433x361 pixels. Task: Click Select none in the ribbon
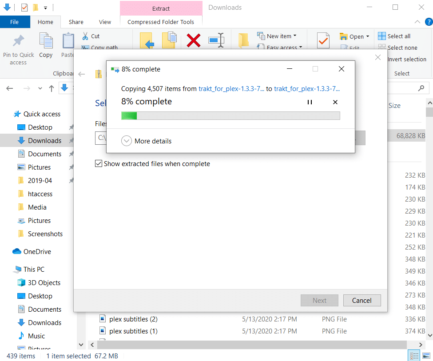point(397,48)
